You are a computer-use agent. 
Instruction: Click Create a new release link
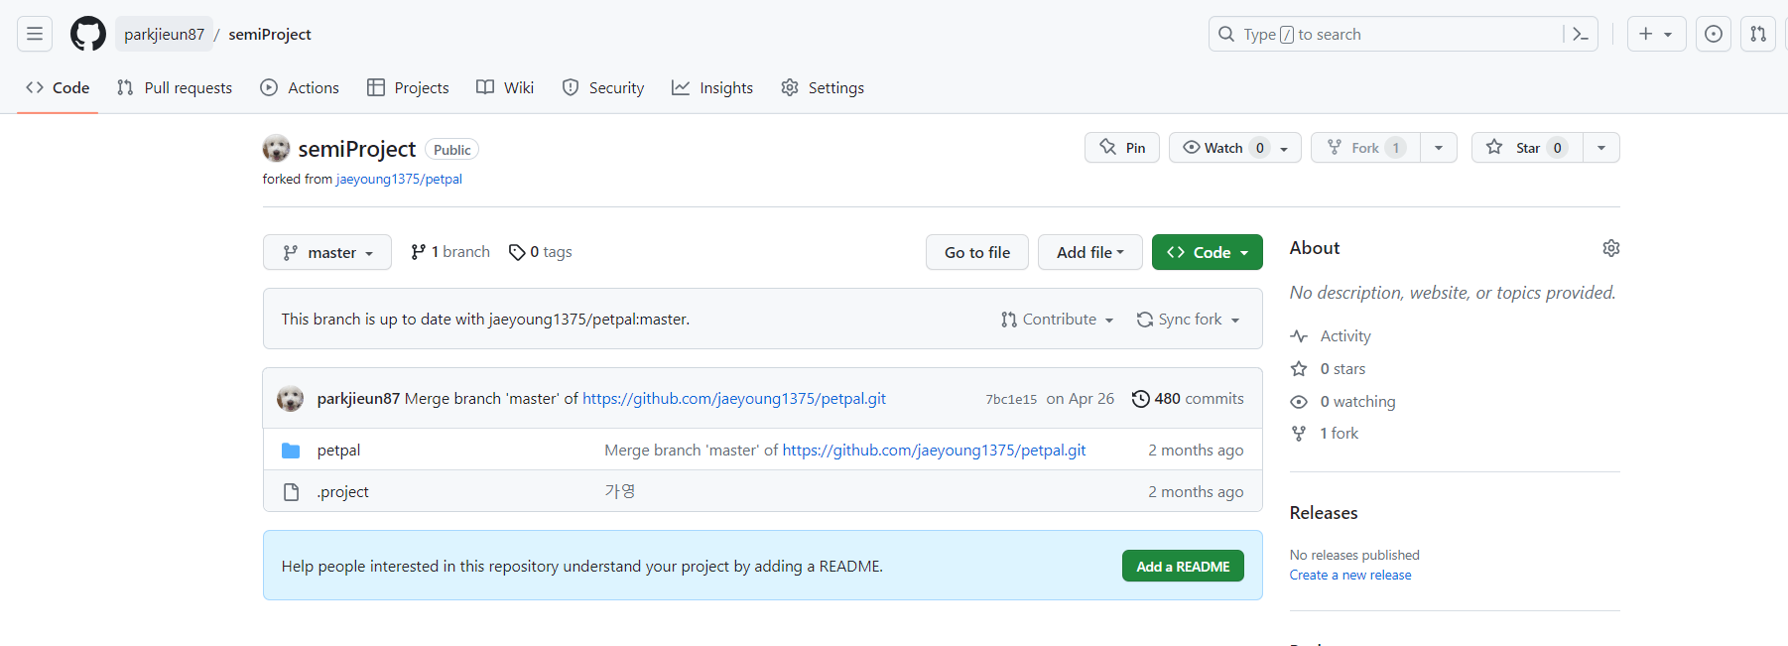[1350, 575]
